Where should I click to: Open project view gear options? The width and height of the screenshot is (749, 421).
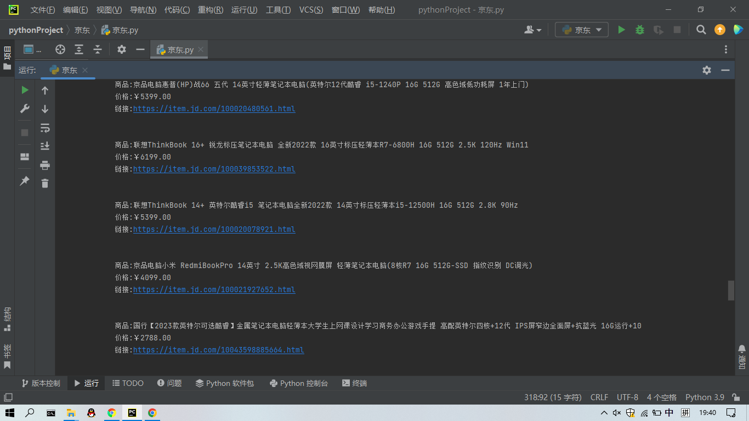coord(122,49)
